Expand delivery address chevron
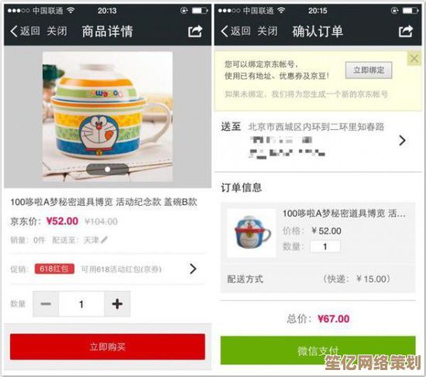426x377 pixels. point(402,140)
